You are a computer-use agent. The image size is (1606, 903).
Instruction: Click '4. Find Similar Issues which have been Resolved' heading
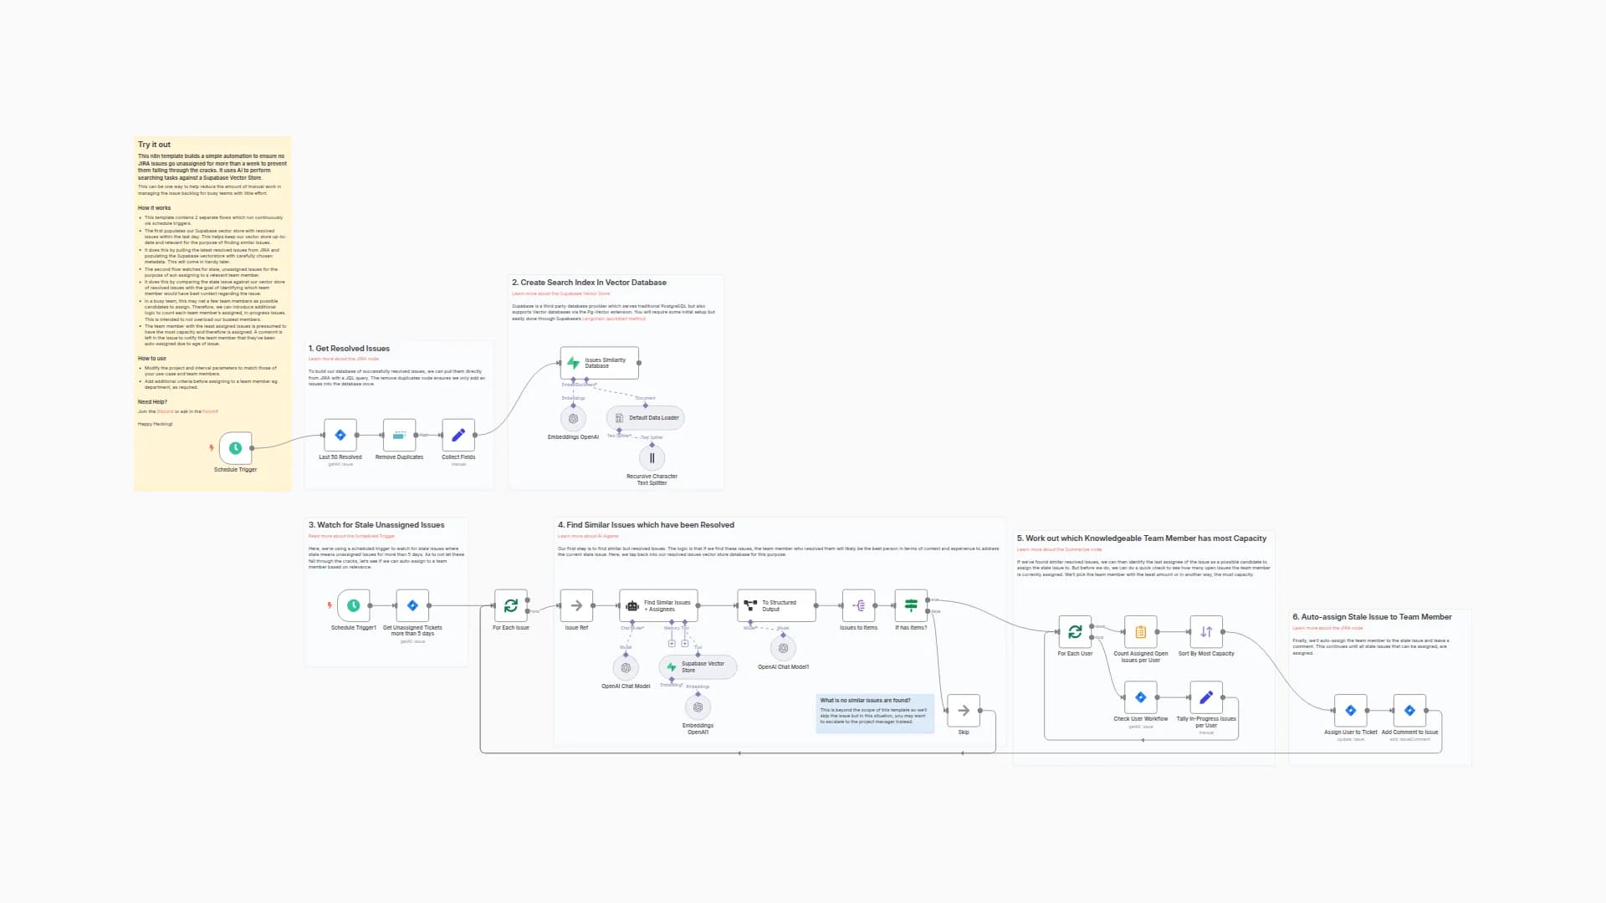click(646, 525)
